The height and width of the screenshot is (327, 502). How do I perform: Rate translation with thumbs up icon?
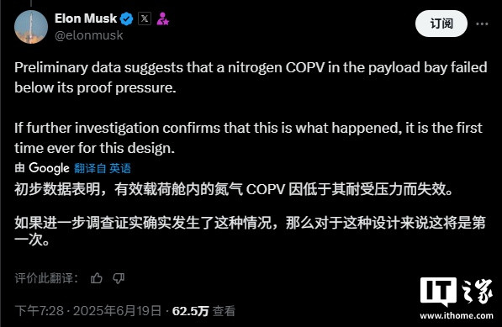[x=97, y=278]
